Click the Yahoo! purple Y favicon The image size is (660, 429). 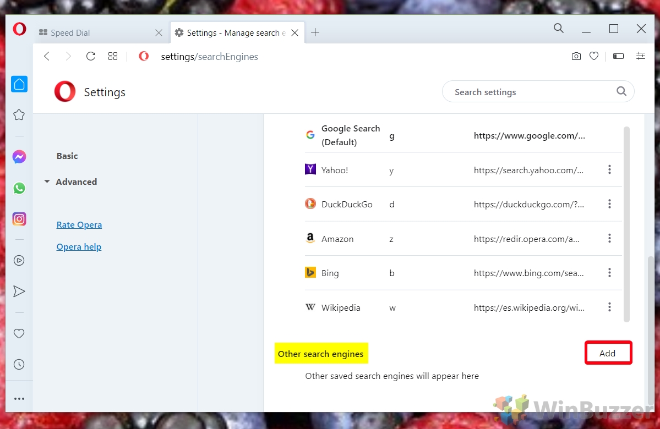click(310, 169)
